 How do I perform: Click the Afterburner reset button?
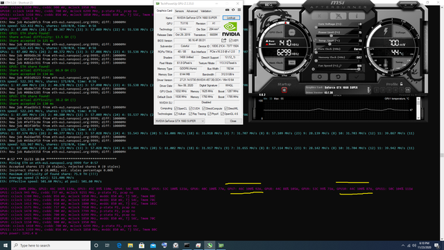(x=338, y=76)
